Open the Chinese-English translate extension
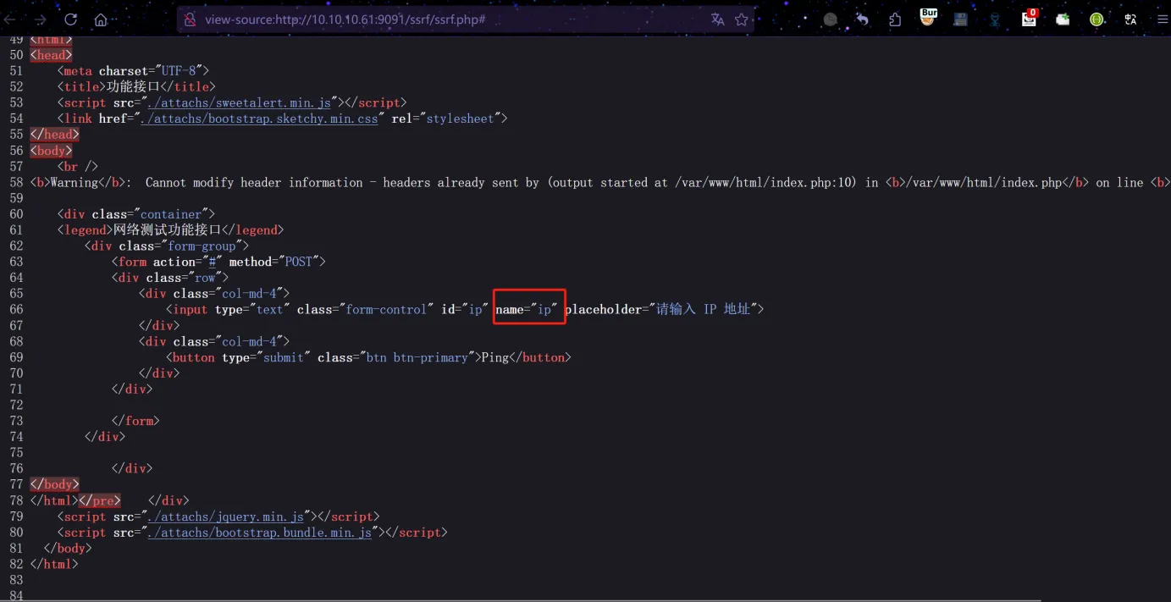 pyautogui.click(x=1130, y=19)
